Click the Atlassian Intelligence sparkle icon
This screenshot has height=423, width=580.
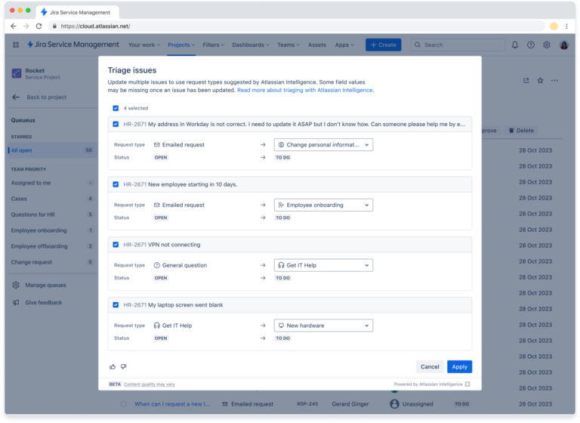(467, 384)
